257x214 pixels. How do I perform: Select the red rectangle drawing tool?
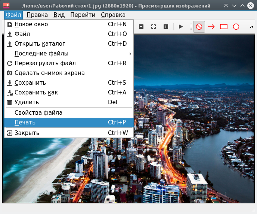(224, 27)
